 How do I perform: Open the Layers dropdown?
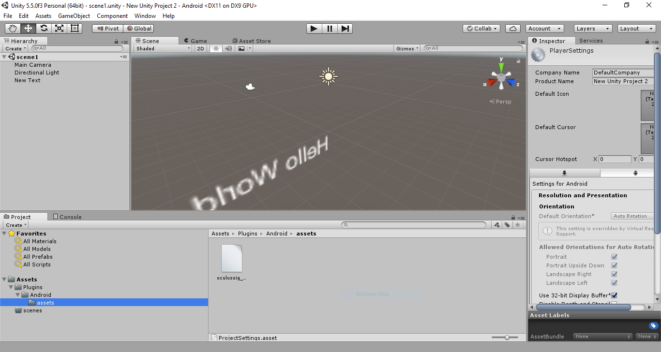coord(593,29)
